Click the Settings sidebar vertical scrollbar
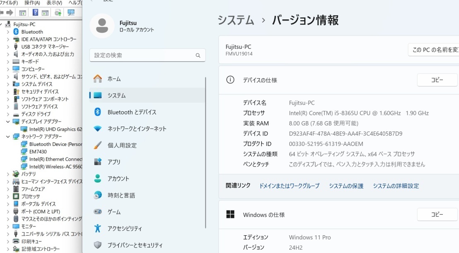The height and width of the screenshot is (253, 459). pos(206,153)
